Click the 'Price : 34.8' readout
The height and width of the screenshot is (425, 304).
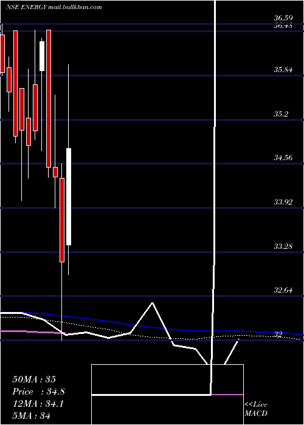click(39, 392)
